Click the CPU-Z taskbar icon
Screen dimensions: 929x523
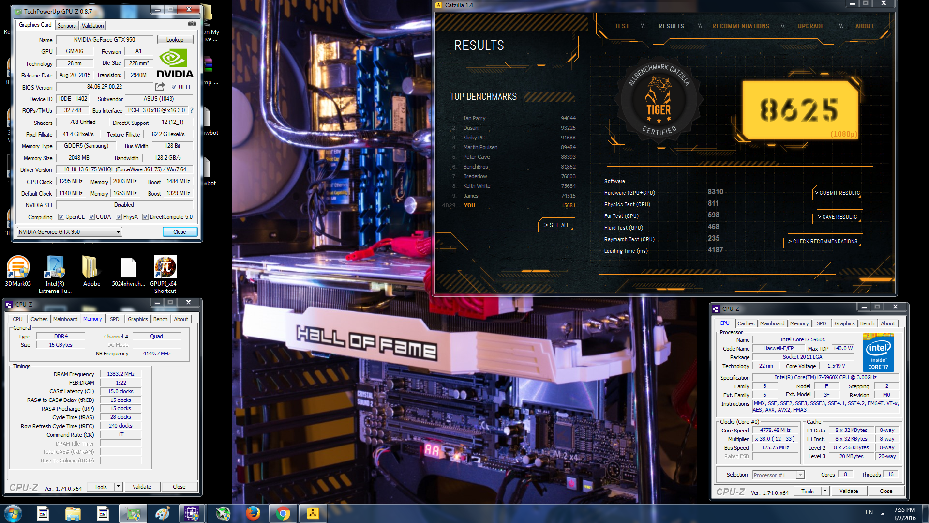[192, 513]
